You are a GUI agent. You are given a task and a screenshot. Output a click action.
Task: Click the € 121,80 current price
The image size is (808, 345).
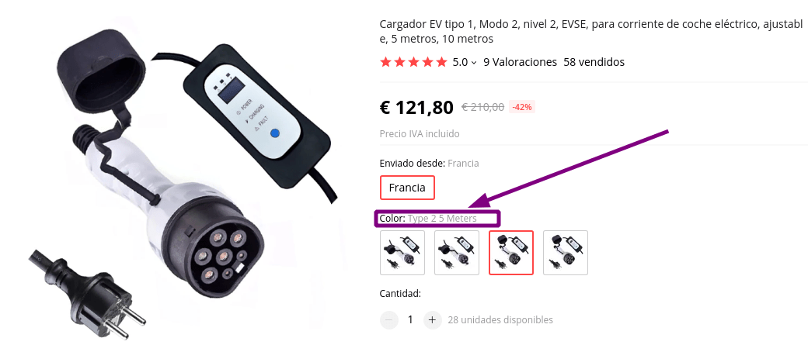[416, 108]
